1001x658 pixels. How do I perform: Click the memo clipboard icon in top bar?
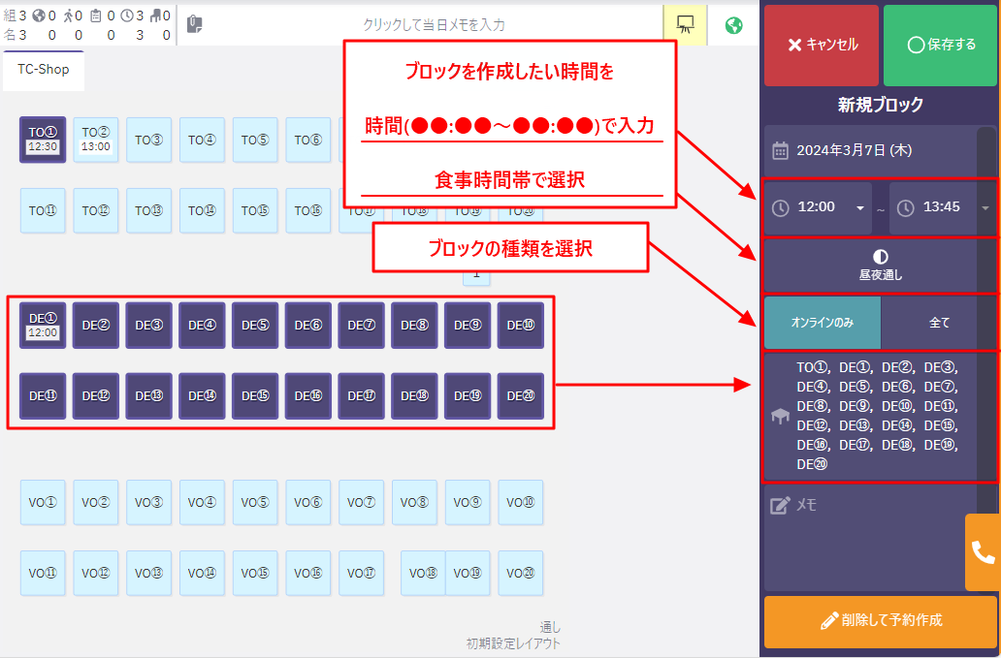pyautogui.click(x=194, y=25)
